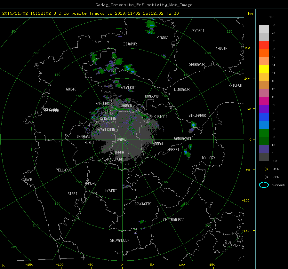Select the BIJAPUR city label

(x=130, y=44)
